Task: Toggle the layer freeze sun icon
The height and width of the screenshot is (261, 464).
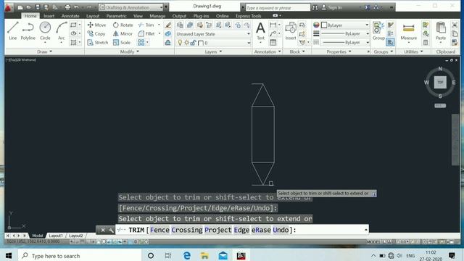Action: pyautogui.click(x=186, y=43)
